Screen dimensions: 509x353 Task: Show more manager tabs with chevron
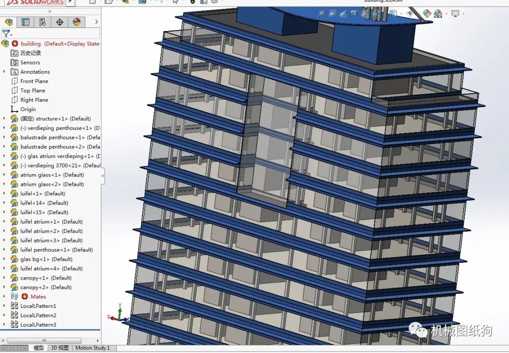[97, 22]
